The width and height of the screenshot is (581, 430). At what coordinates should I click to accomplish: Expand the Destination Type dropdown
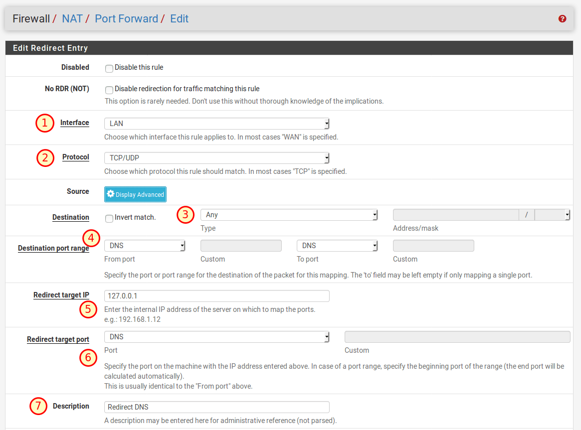289,215
